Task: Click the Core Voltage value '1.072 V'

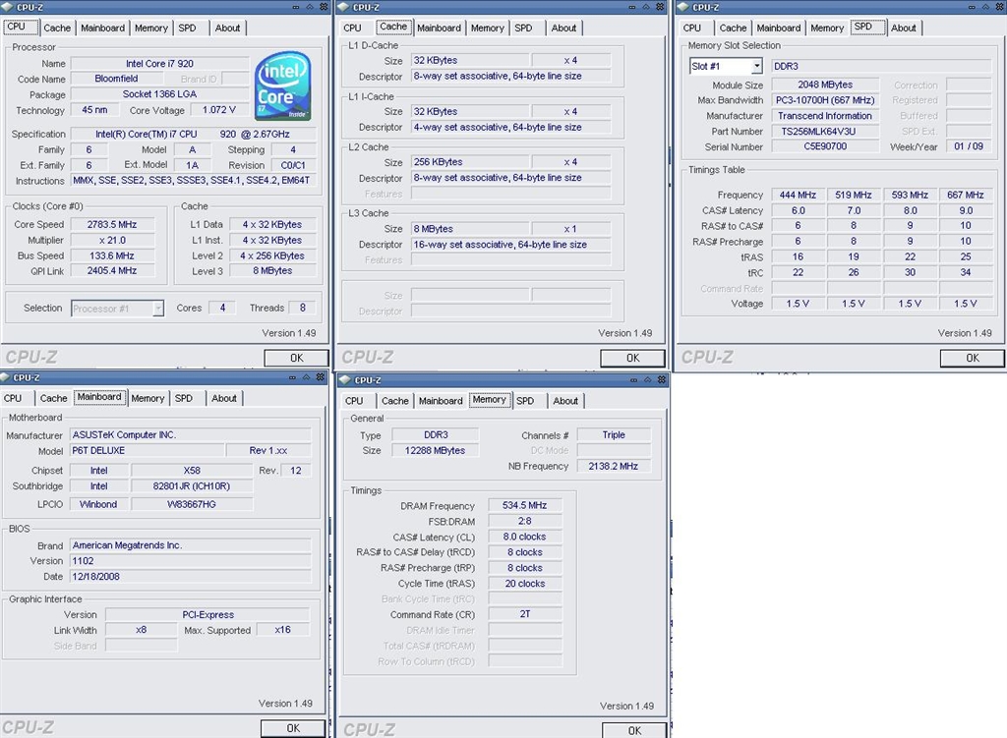Action: [219, 110]
